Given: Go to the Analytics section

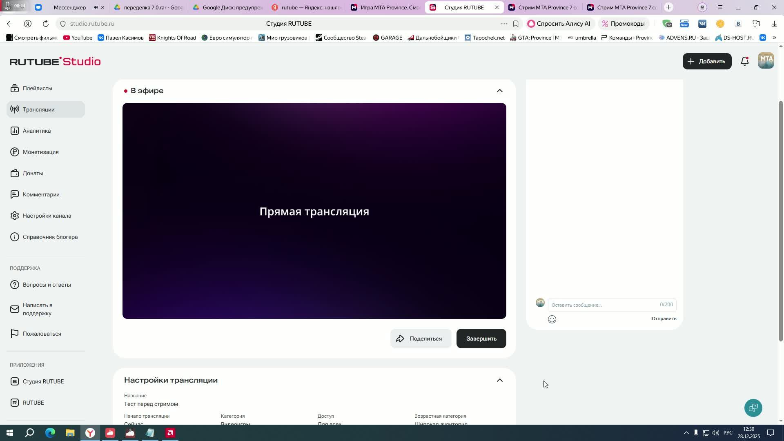Looking at the screenshot, I should pyautogui.click(x=37, y=131).
